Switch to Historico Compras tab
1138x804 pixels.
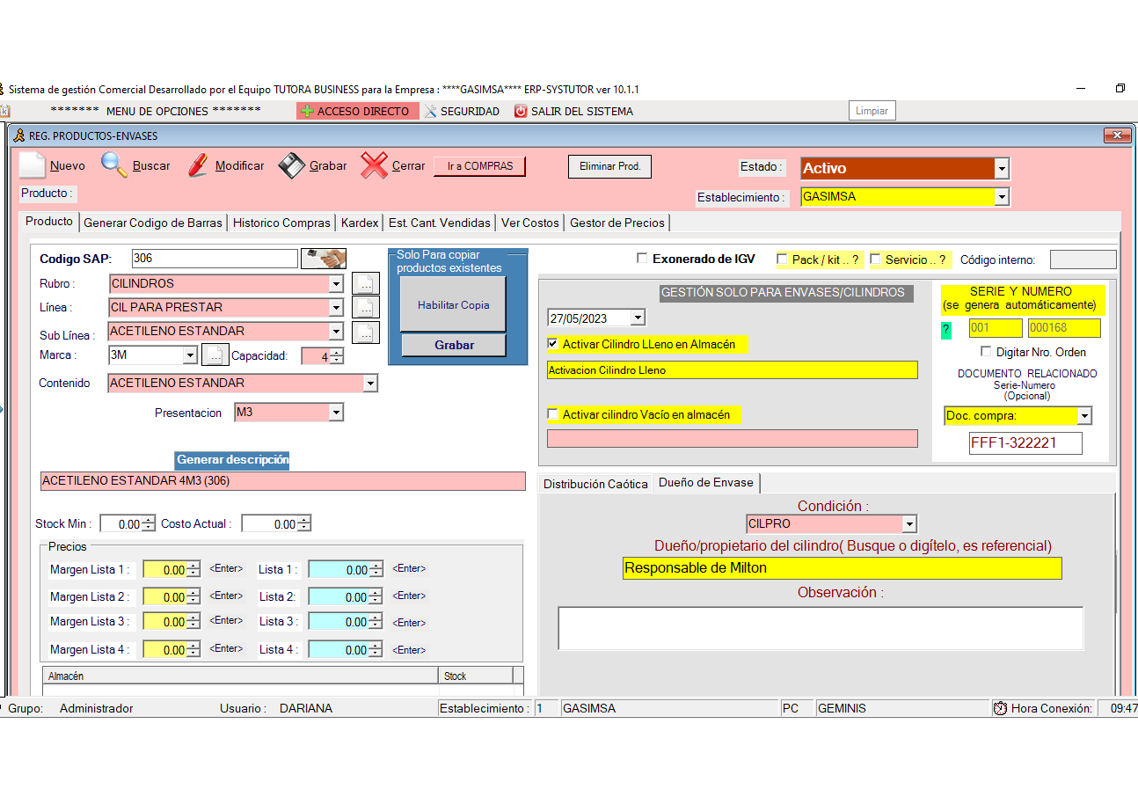[281, 223]
